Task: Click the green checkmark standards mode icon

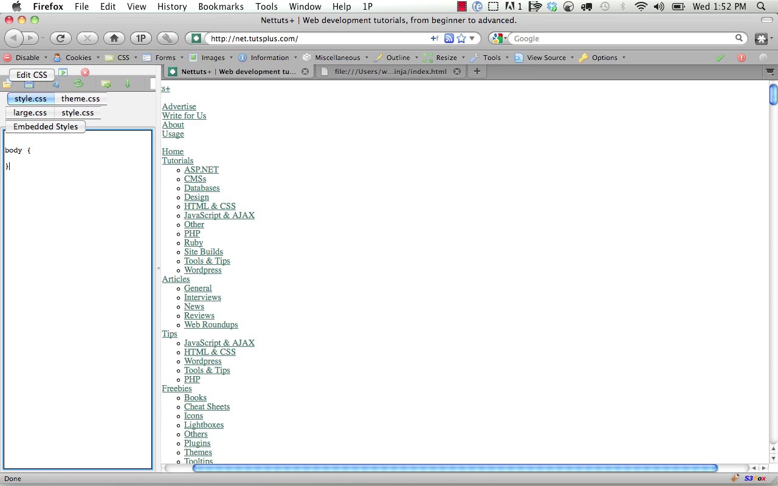Action: click(x=720, y=58)
